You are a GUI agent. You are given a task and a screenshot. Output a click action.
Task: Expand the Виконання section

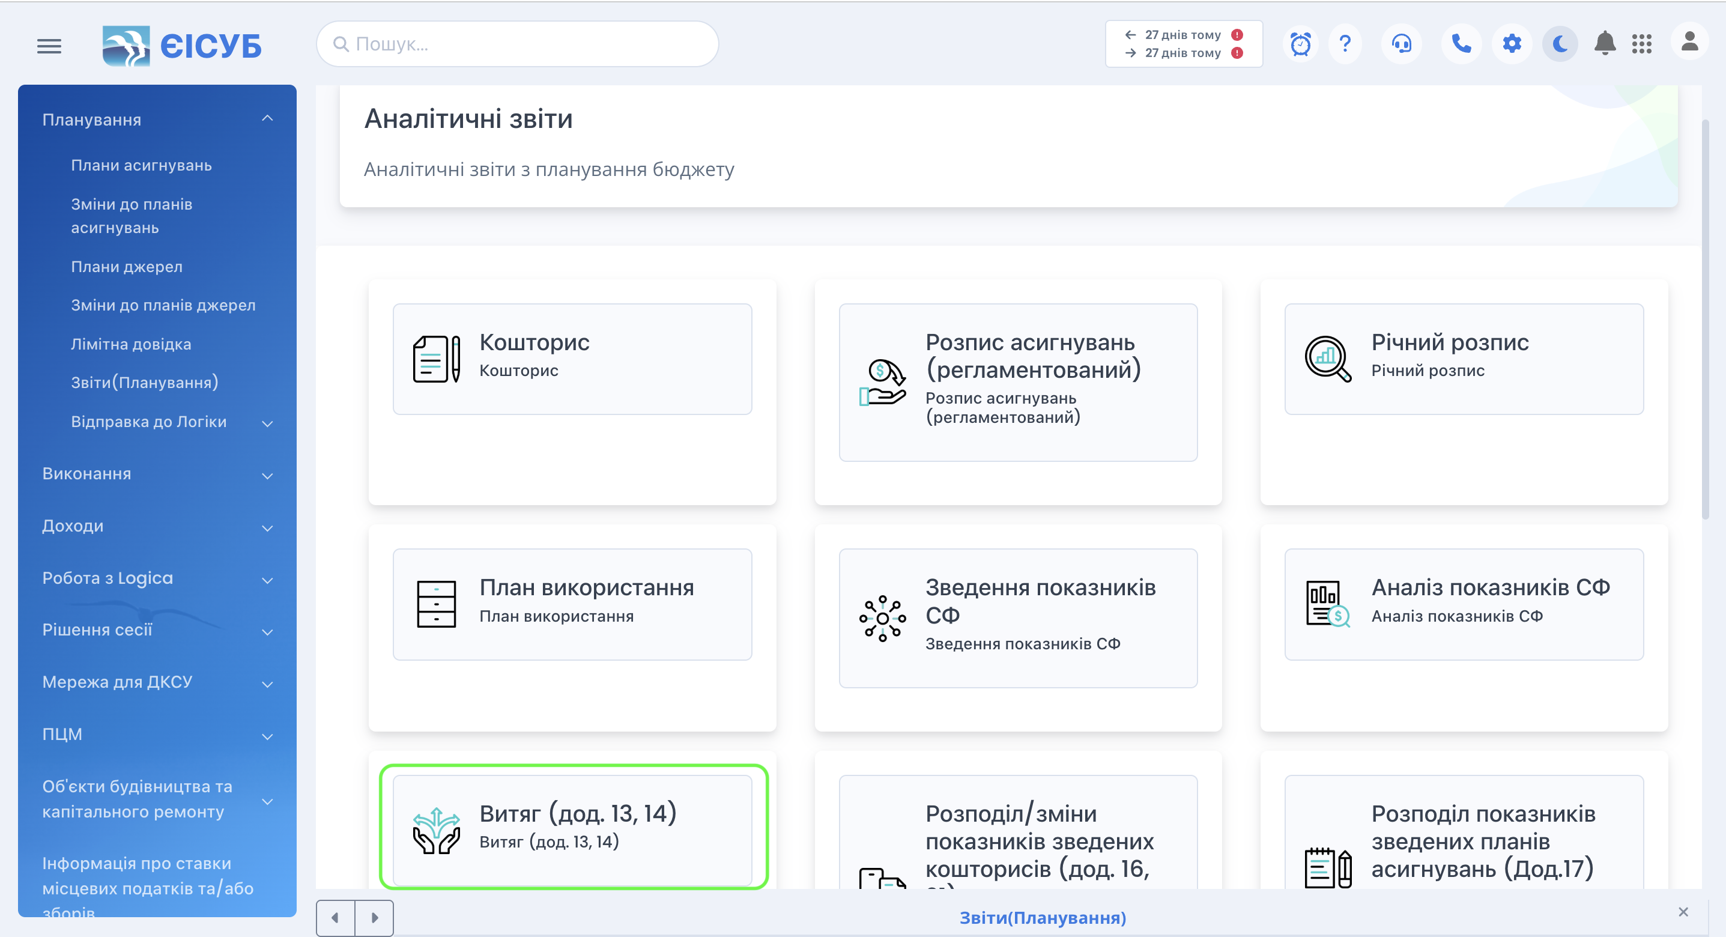267,475
